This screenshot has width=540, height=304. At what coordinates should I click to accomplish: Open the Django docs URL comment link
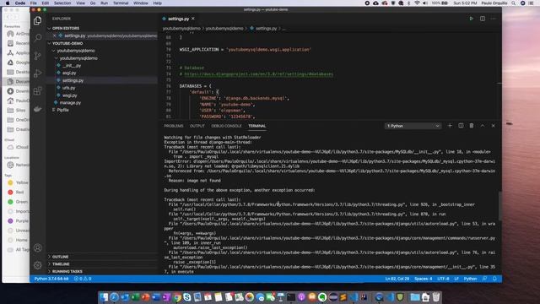click(259, 74)
